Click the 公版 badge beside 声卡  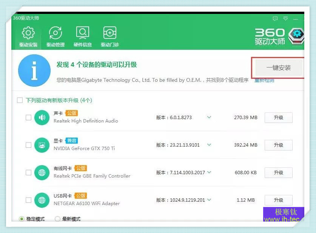coord(71,113)
